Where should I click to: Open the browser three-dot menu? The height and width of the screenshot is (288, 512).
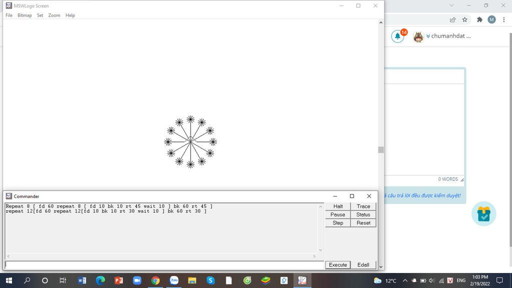504,19
